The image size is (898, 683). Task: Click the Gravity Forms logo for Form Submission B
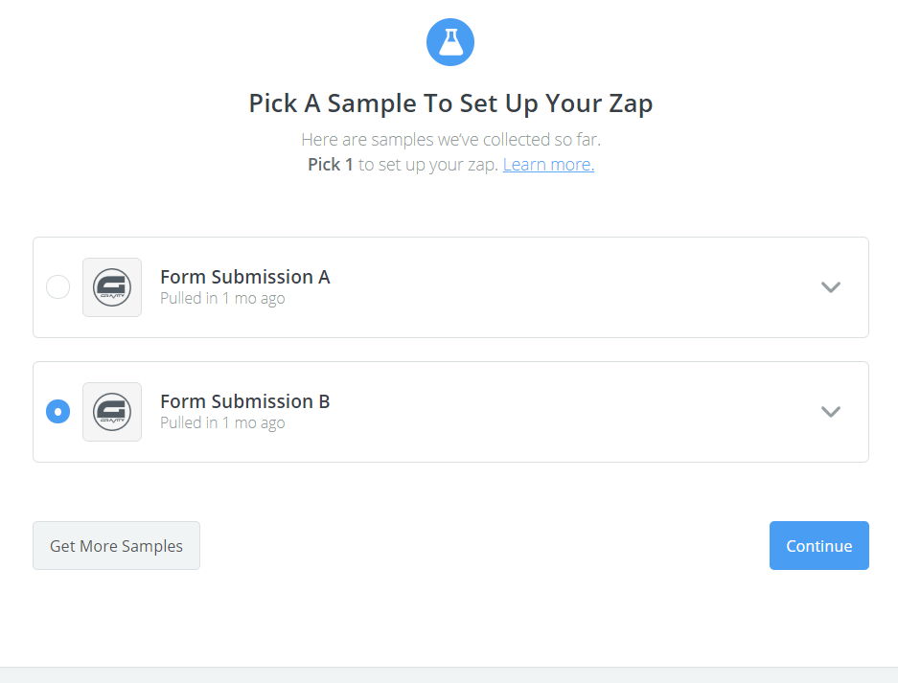pyautogui.click(x=112, y=412)
